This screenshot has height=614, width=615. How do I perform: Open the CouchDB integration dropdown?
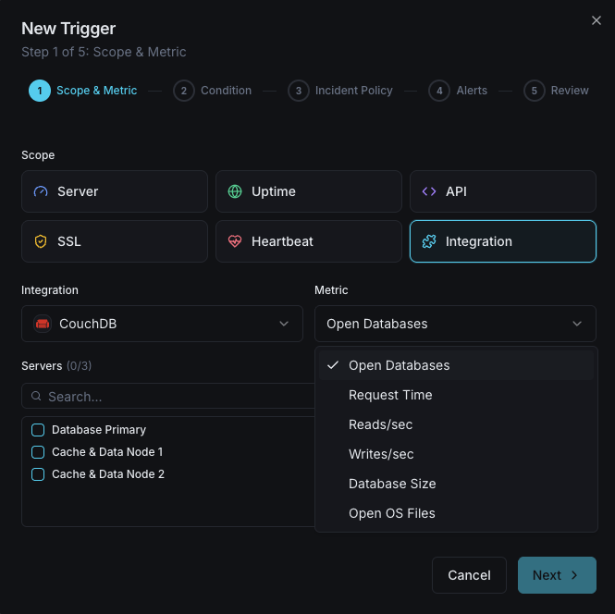pyautogui.click(x=162, y=324)
